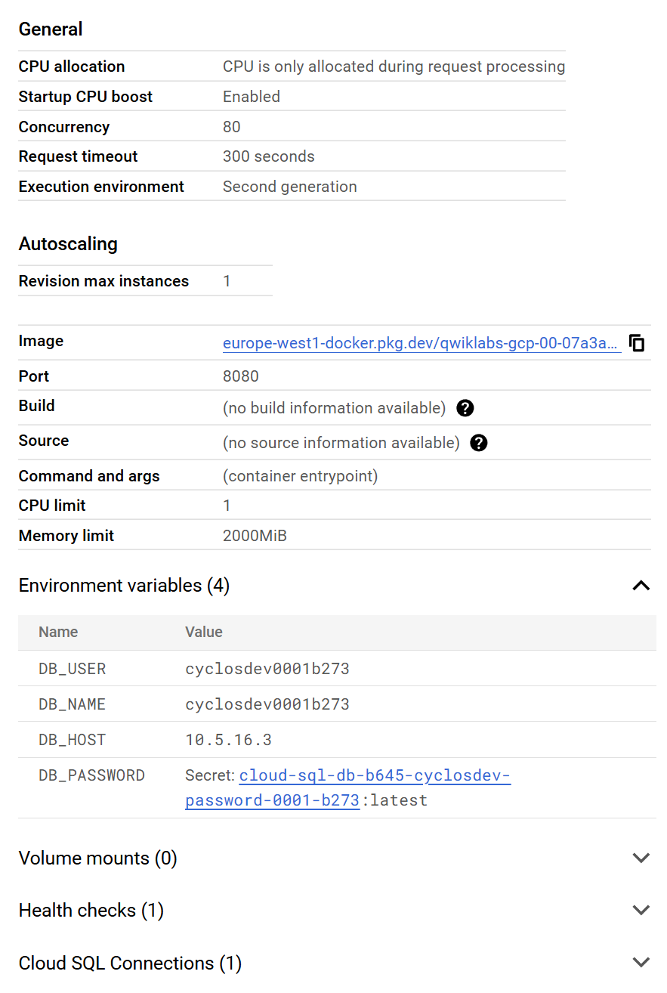
Task: Click the Execution environment Second generation value
Action: click(290, 187)
